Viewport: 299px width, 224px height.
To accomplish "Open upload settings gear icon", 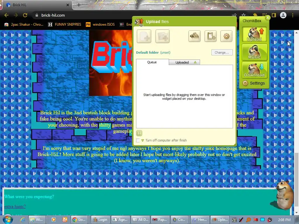I will tap(226, 36).
